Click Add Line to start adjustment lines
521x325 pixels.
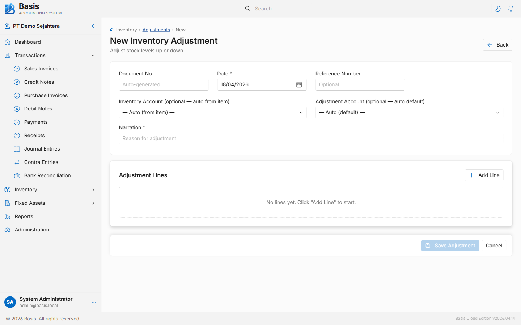484,175
